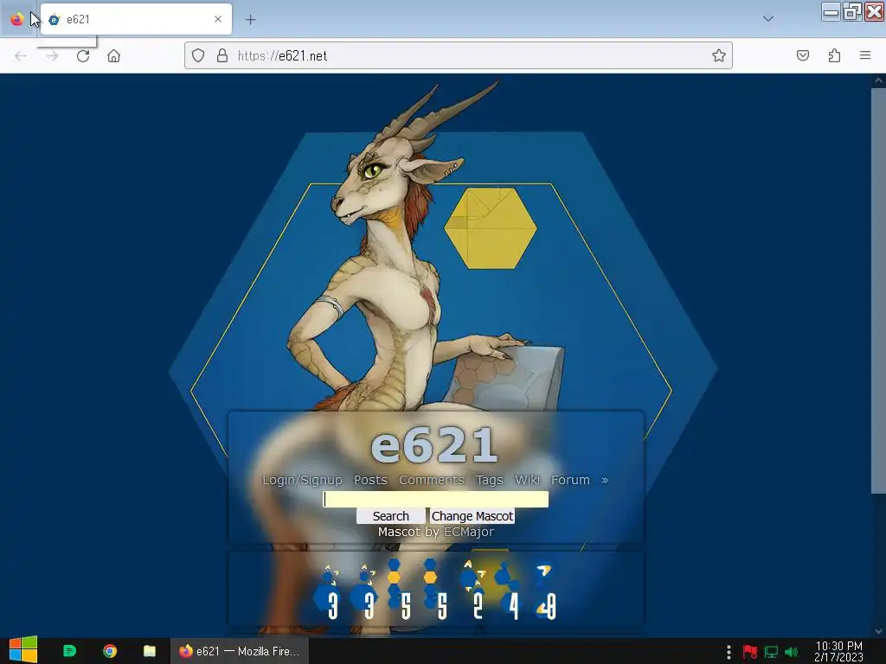Open the Wiki link
The height and width of the screenshot is (664, 886).
[x=527, y=480]
